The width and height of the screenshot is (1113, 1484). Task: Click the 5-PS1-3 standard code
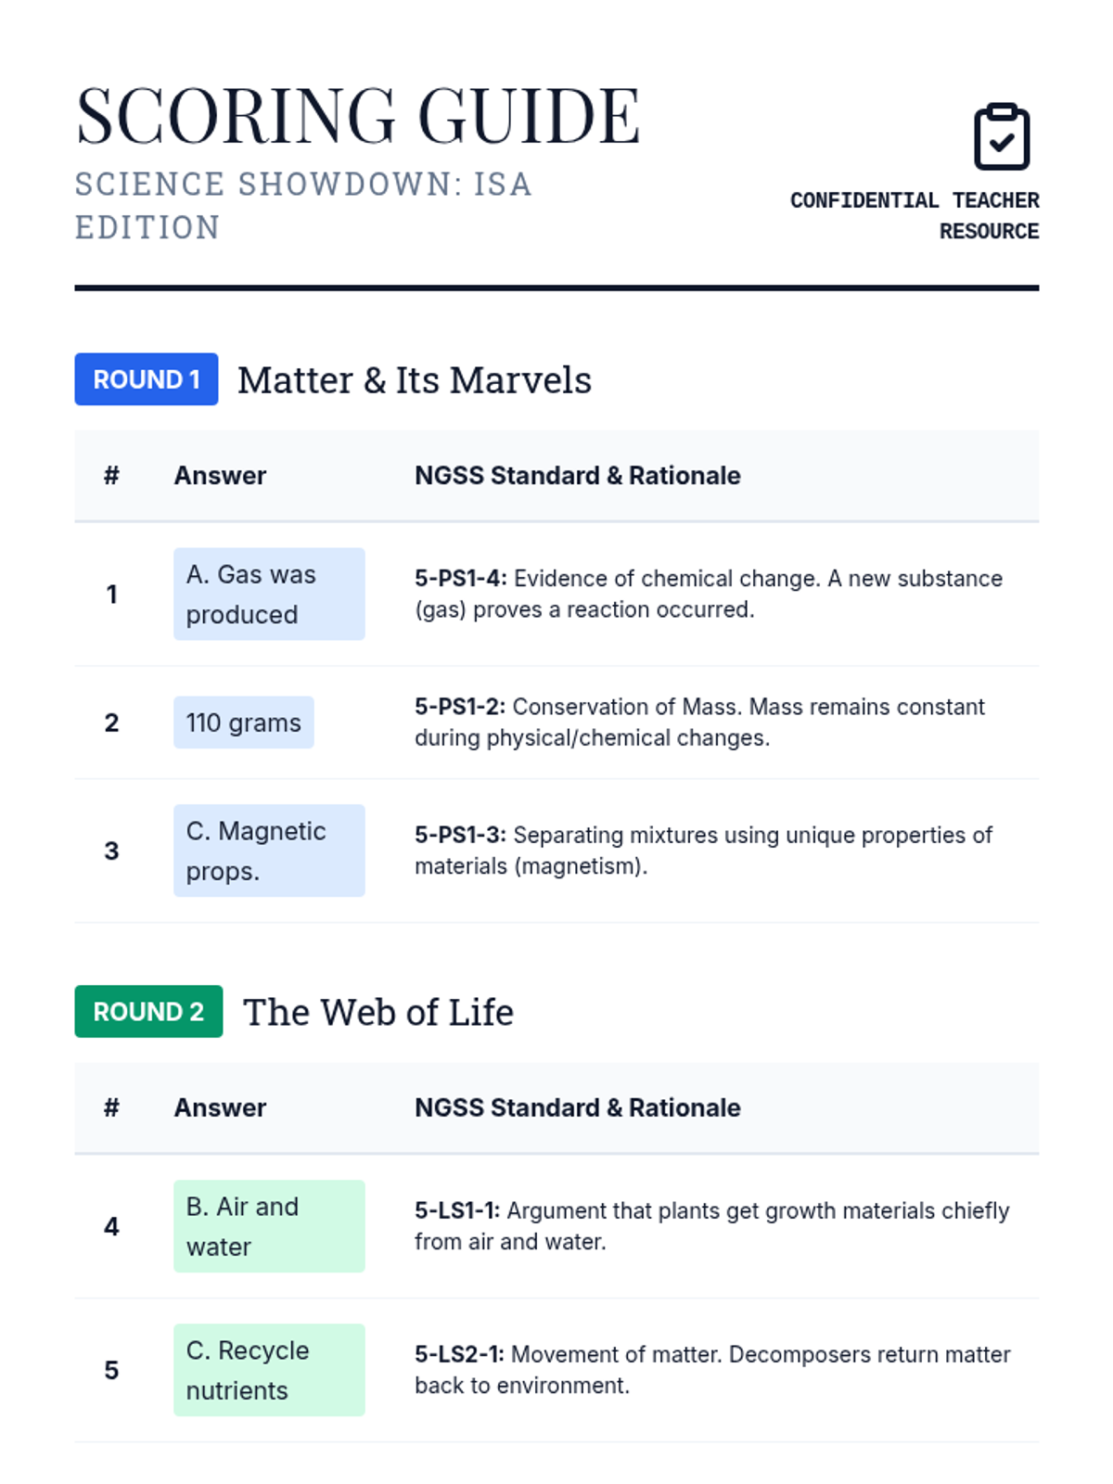pos(460,835)
